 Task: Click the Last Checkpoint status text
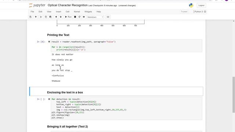[x=103, y=5]
